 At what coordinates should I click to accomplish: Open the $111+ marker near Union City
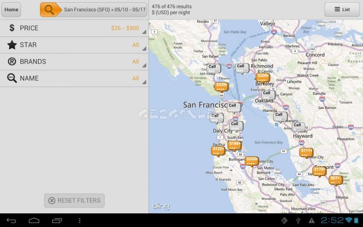[x=306, y=153]
